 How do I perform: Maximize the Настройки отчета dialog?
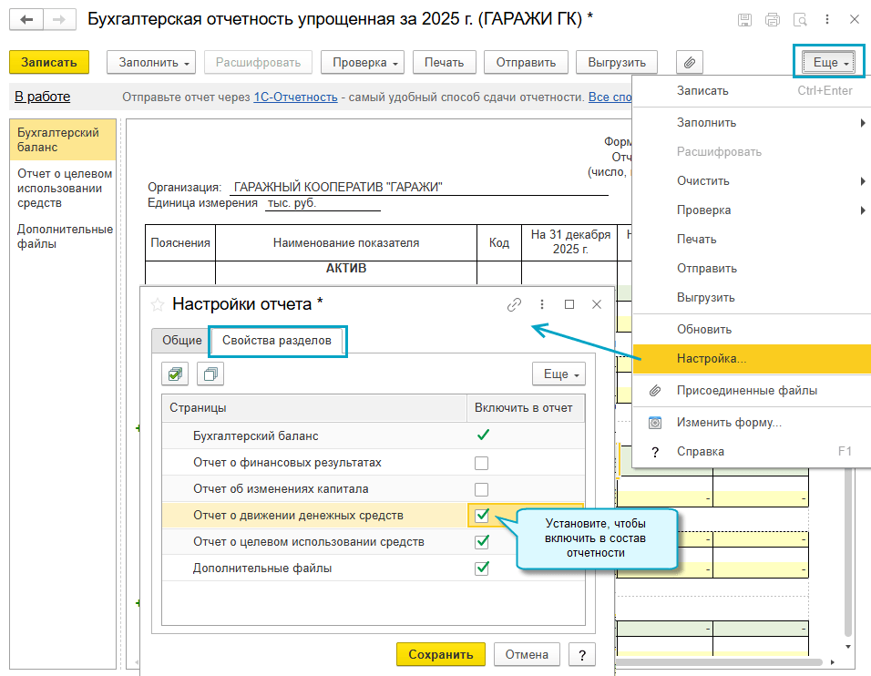coord(569,304)
